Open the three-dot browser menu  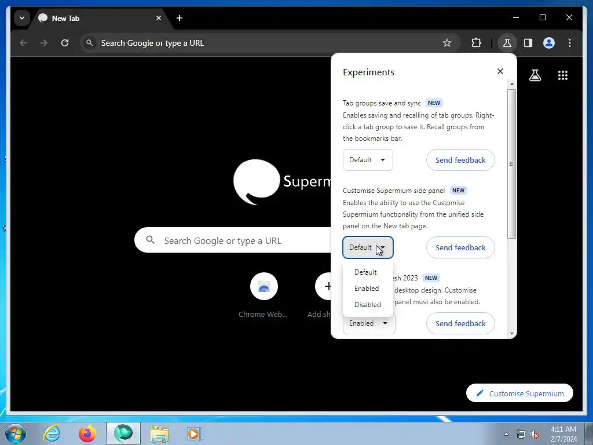point(570,43)
